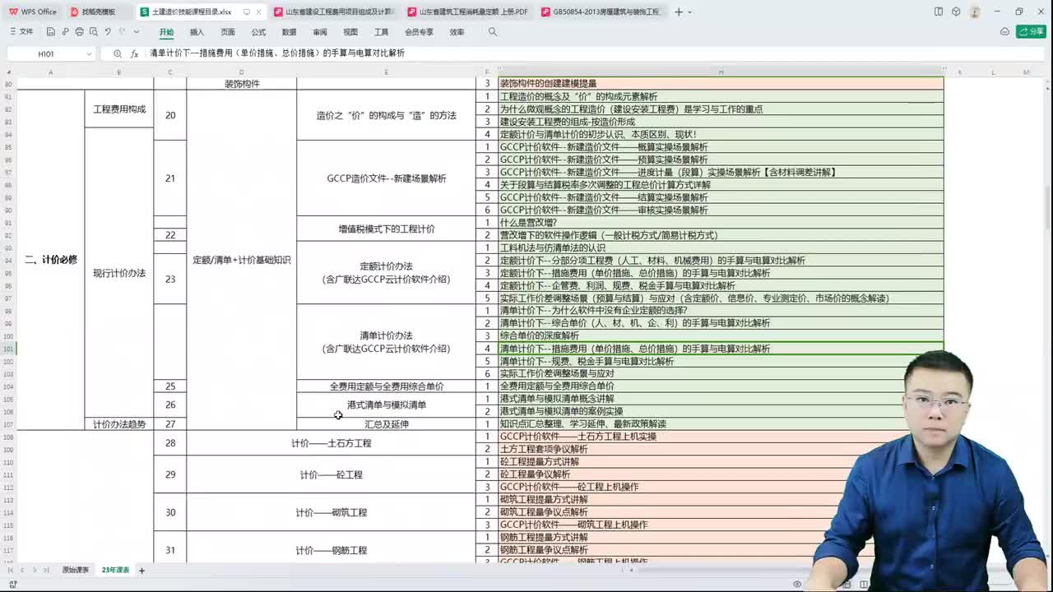The height and width of the screenshot is (592, 1053).
Task: Click cell 计价——砼工程
Action: click(332, 474)
